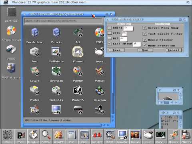
Task: Select the Printer prefs icon
Action: click(34, 90)
